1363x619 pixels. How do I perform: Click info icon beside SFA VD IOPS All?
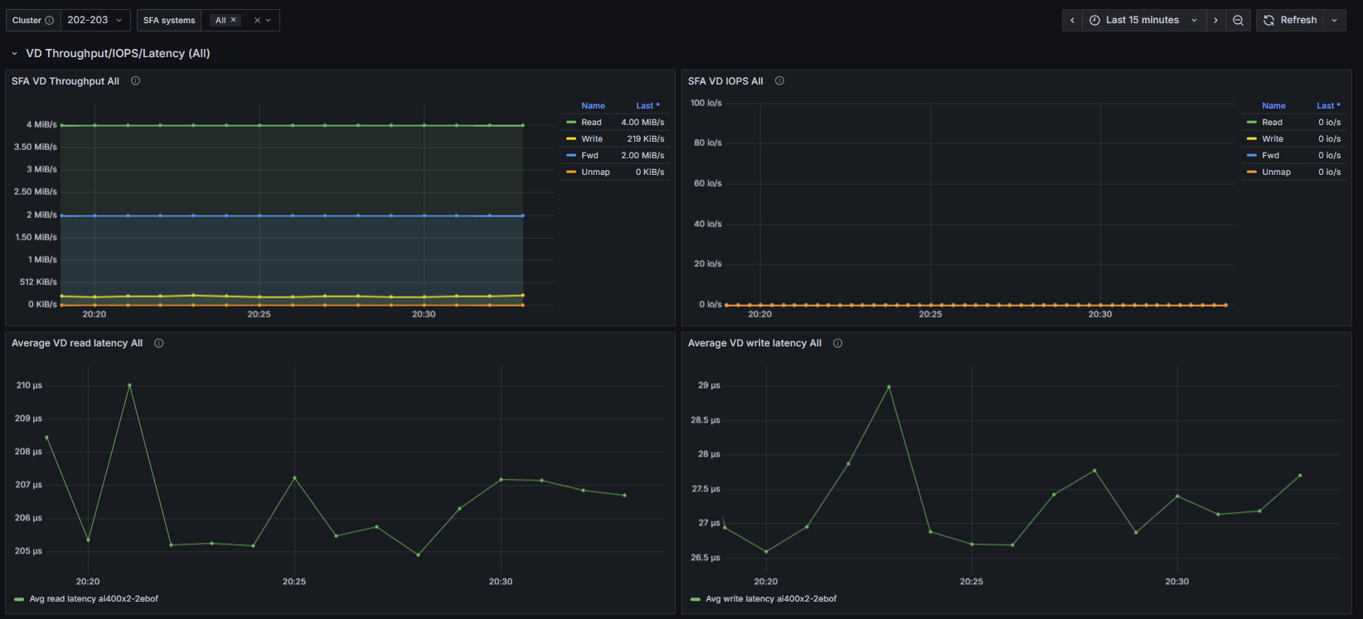pyautogui.click(x=779, y=80)
